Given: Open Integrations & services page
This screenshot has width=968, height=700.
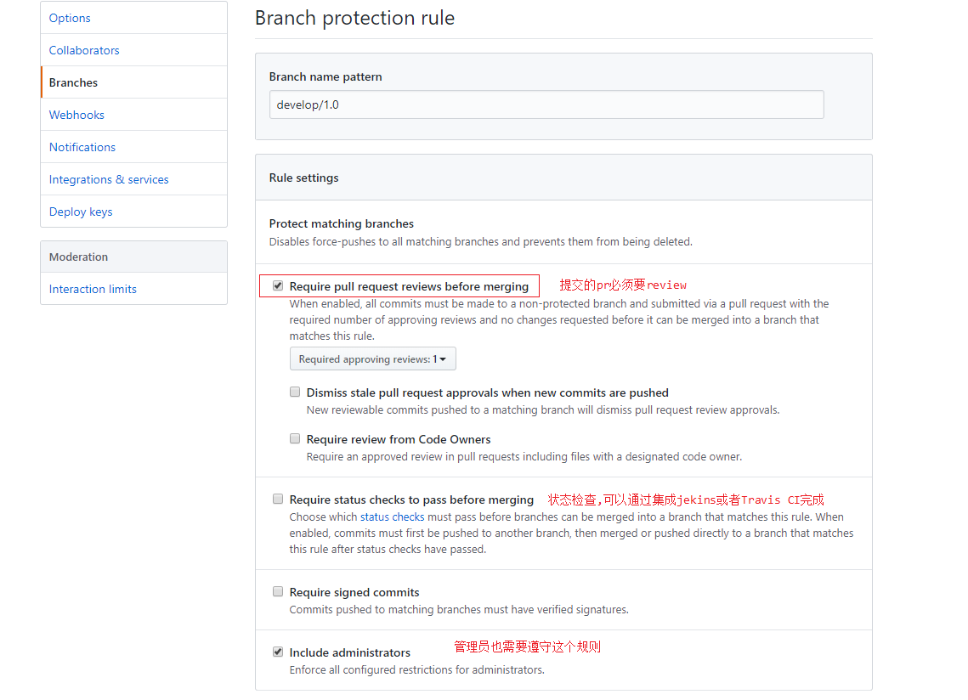Looking at the screenshot, I should [109, 179].
